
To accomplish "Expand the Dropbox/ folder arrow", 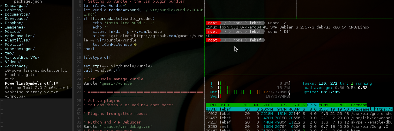I will (2, 23).
